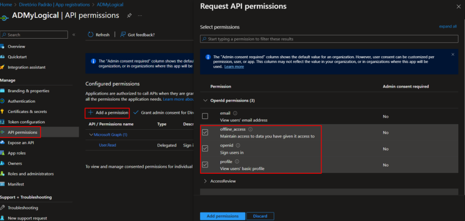This screenshot has width=465, height=221.
Task: Click the Overview sidebar icon
Action: (2, 46)
